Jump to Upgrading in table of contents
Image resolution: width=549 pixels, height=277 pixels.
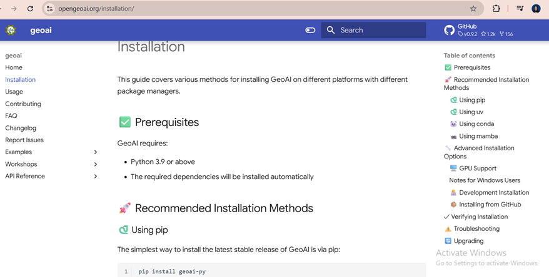pyautogui.click(x=468, y=241)
